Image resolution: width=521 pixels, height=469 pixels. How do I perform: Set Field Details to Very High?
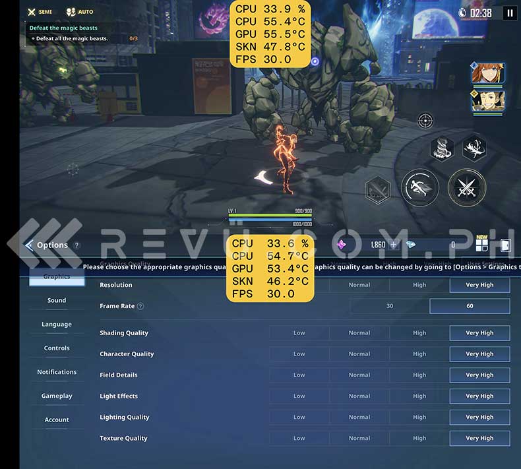click(x=480, y=375)
